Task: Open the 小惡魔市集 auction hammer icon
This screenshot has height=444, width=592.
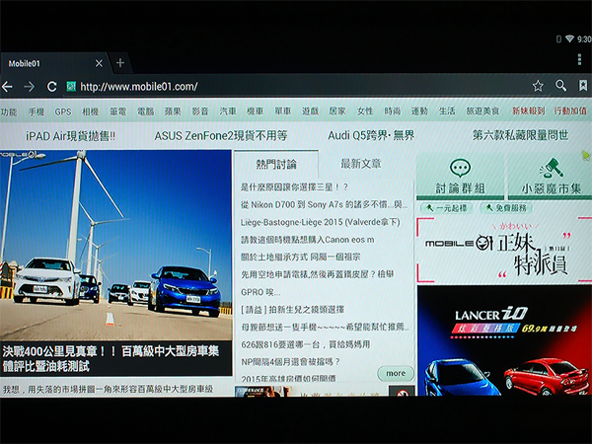Action: point(552,168)
